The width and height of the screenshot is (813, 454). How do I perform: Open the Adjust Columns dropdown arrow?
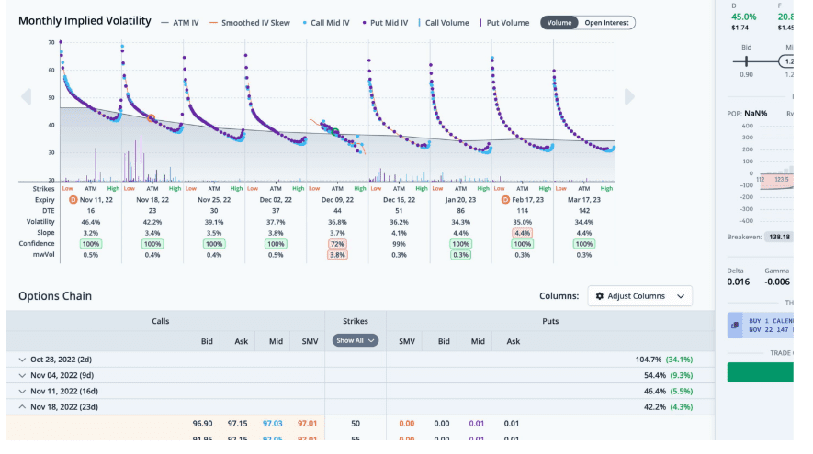[681, 296]
